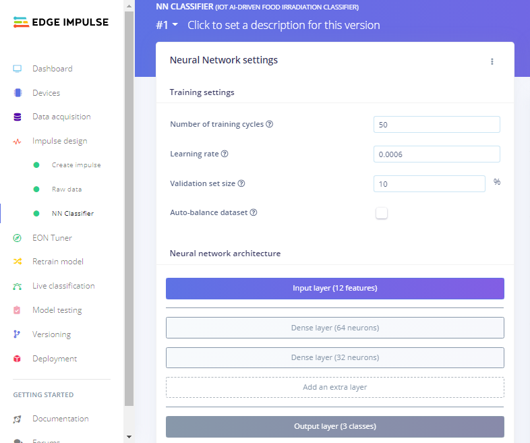Expand the Impulse design sidebar section

coord(59,141)
